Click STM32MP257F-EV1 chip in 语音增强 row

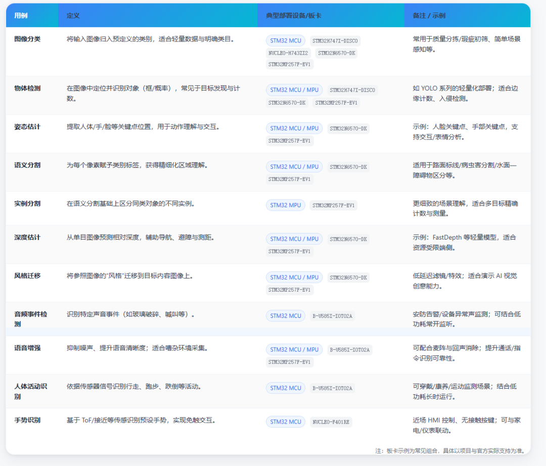(x=289, y=362)
